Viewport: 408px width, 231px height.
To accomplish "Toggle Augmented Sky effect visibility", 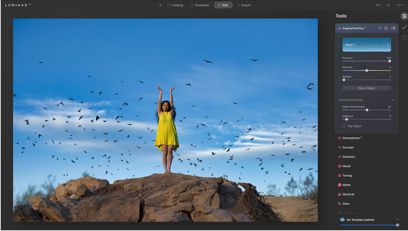I will pos(393,28).
